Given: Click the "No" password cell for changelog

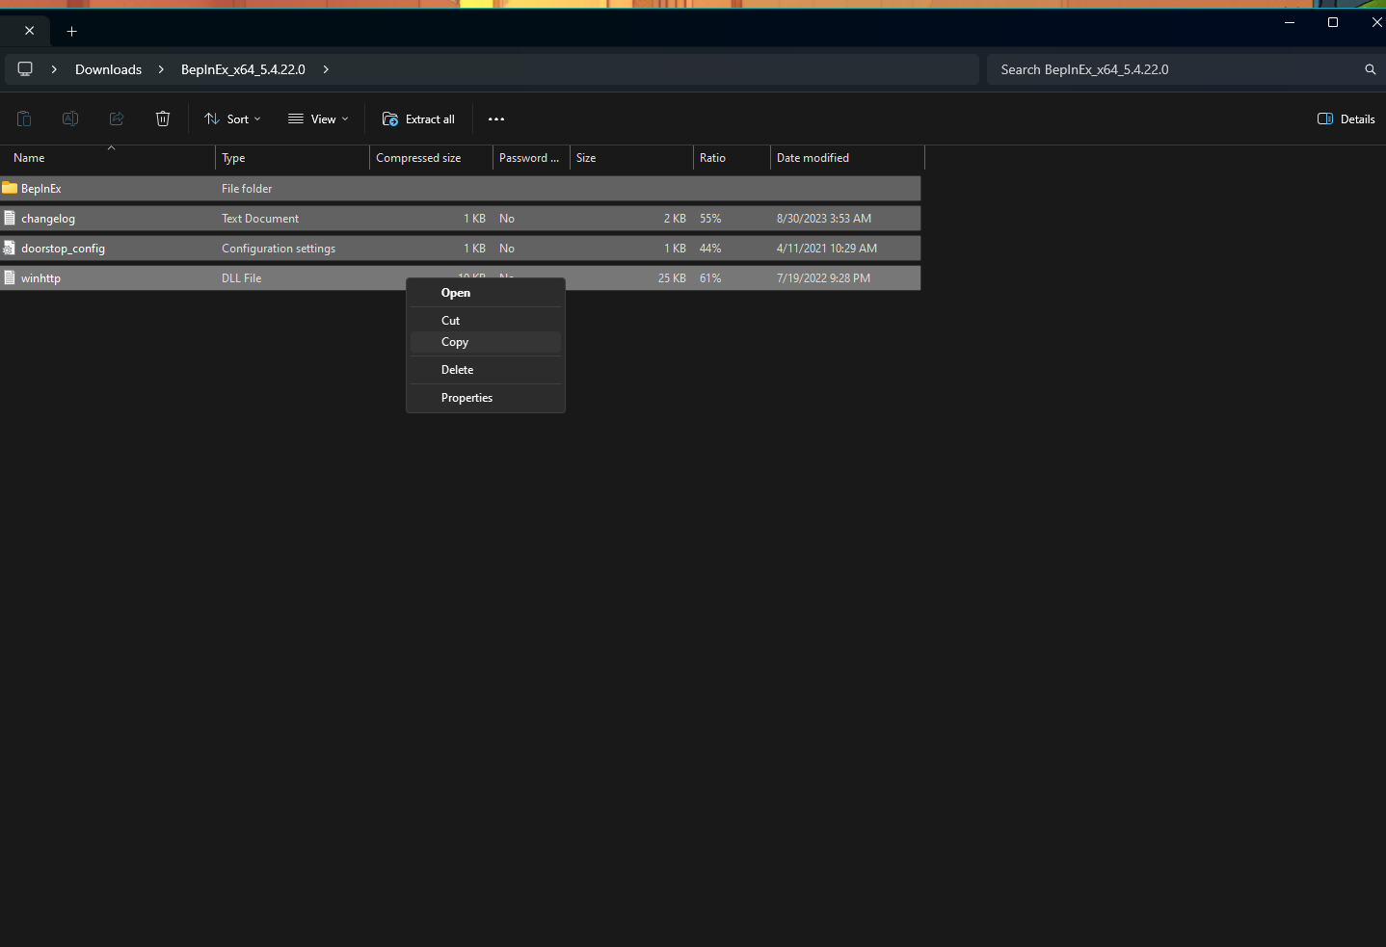Looking at the screenshot, I should 507,219.
